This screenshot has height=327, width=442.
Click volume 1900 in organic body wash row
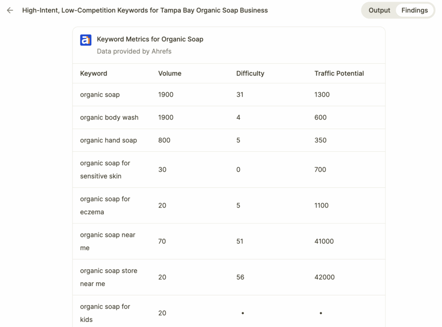pyautogui.click(x=166, y=117)
